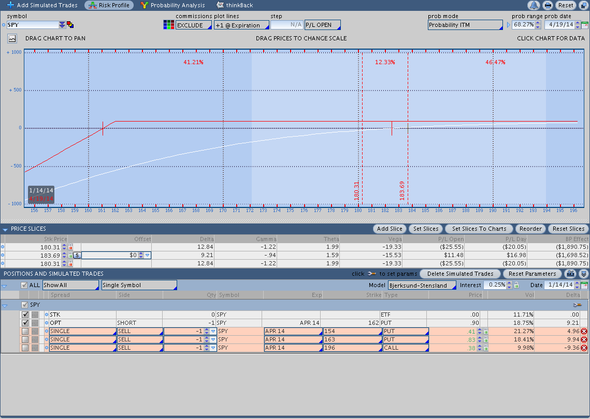590x419 pixels.
Task: Open the P/L OPEN dropdown
Action: (323, 25)
